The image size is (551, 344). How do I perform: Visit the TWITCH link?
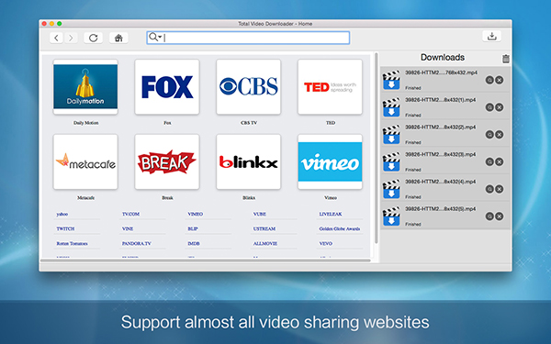[x=65, y=228]
